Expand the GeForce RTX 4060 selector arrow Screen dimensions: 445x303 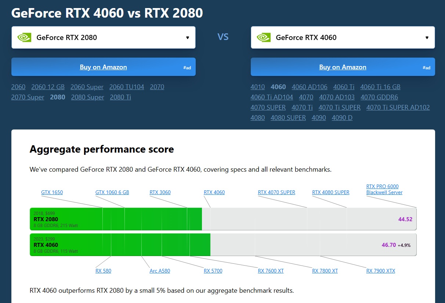[x=427, y=37]
